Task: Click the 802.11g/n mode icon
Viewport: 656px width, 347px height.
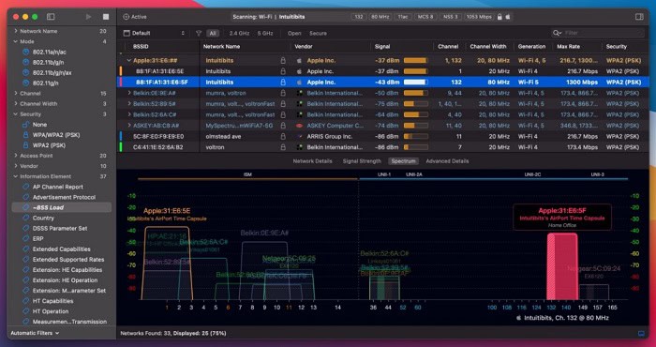Action: point(26,83)
